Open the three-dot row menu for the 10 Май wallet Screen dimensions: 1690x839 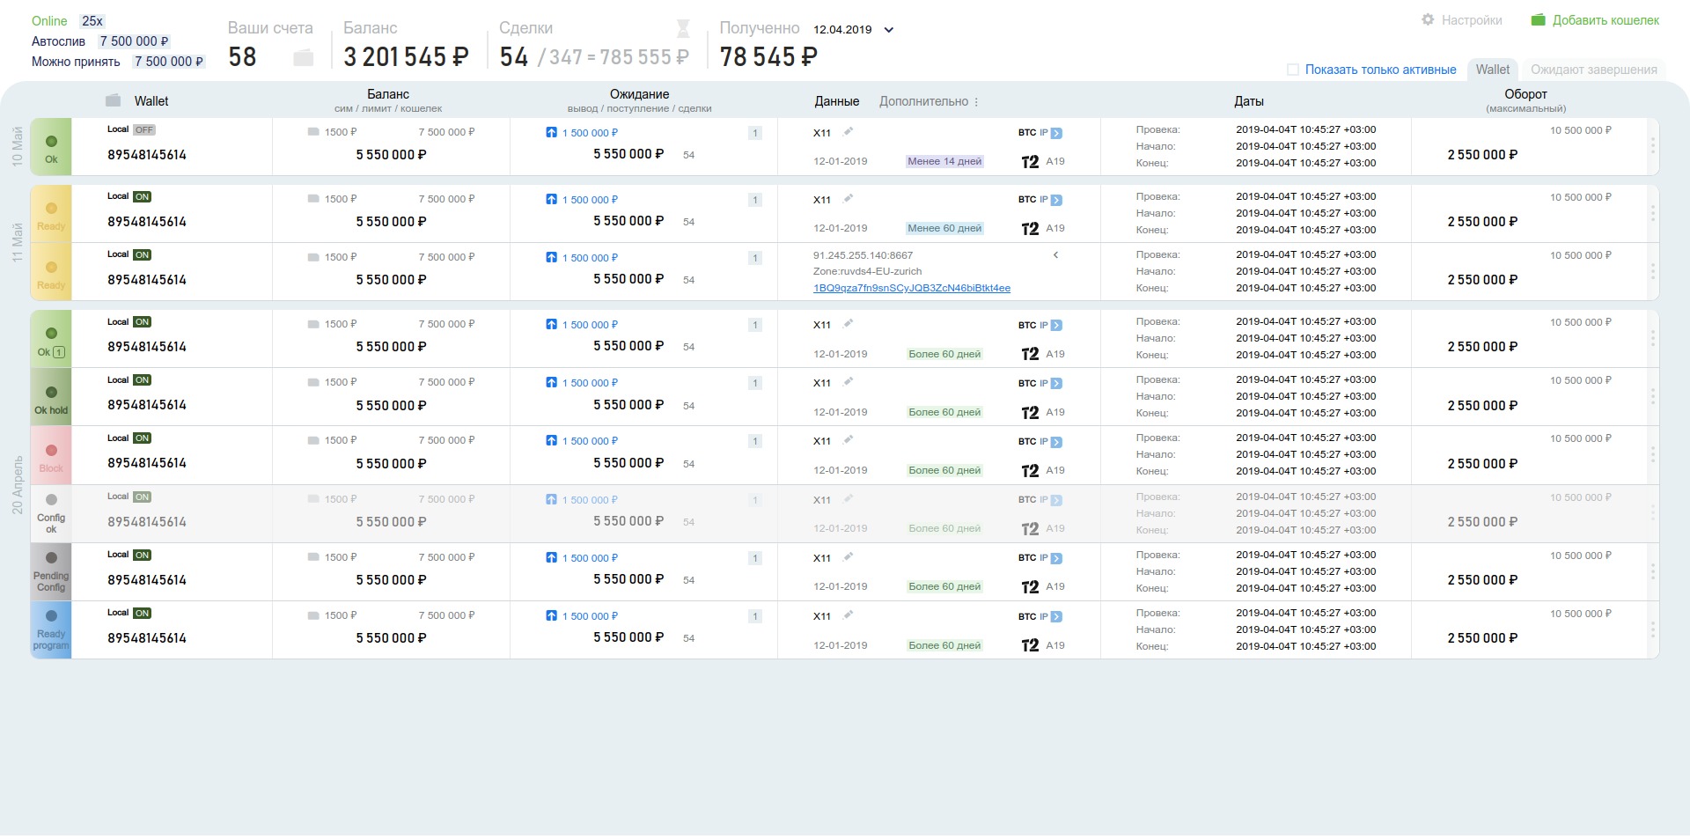click(1652, 146)
